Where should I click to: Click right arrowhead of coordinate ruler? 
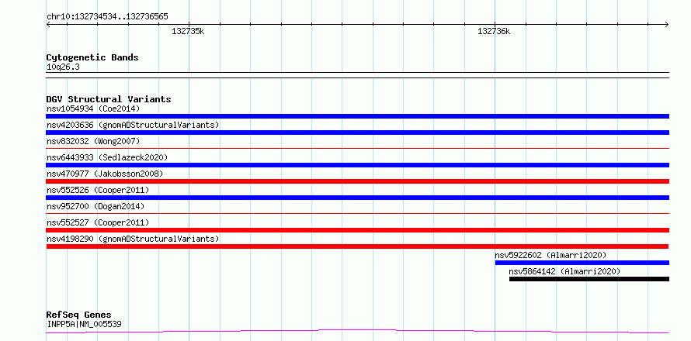point(667,24)
